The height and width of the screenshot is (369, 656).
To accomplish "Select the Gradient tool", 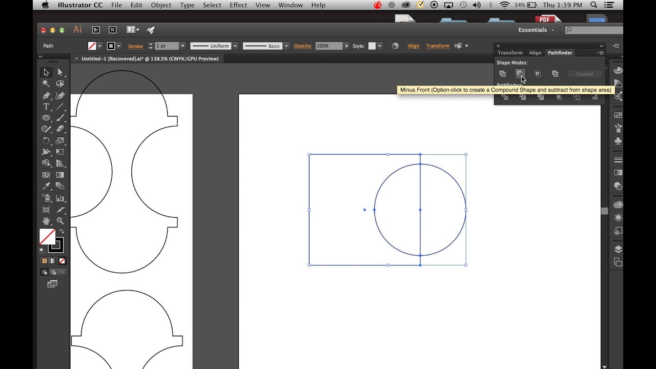I will [60, 175].
